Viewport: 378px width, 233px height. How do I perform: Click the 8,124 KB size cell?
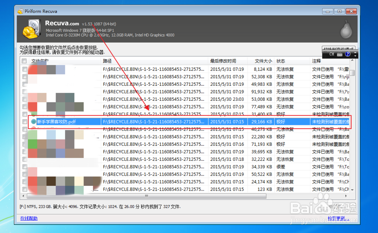pyautogui.click(x=263, y=69)
